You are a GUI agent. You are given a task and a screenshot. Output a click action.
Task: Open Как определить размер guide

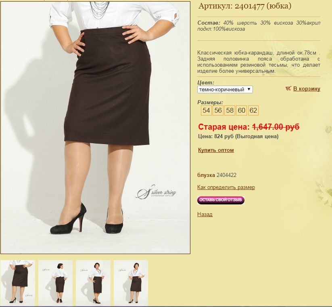(226, 187)
